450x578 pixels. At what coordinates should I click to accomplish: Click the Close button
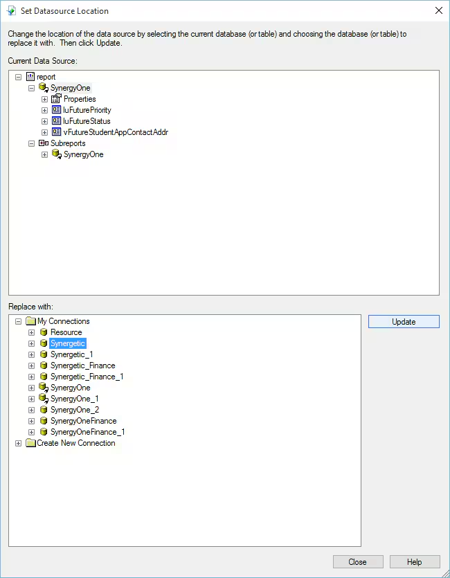pyautogui.click(x=358, y=562)
